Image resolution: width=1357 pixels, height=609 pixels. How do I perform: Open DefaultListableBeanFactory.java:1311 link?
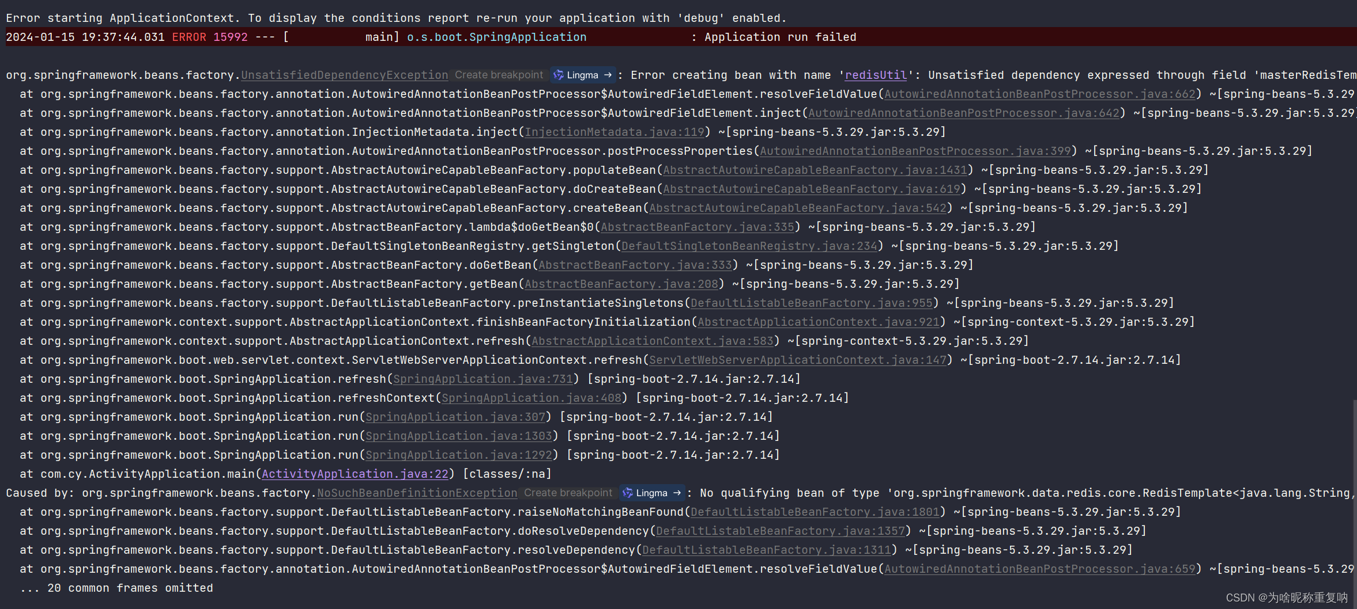click(x=767, y=550)
